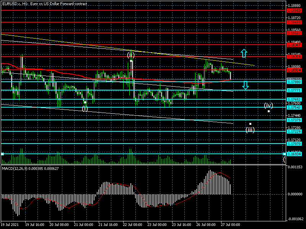Click the white anchor point above (iii)
The image size is (306, 229).
(250, 124)
